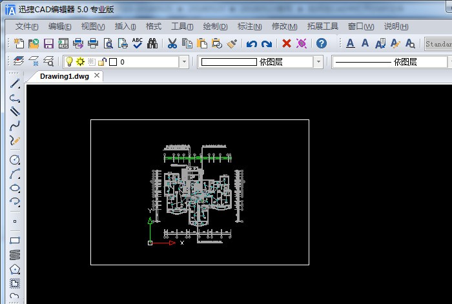Close the Drawing1.dwg tab
452x304 pixels.
click(x=97, y=76)
